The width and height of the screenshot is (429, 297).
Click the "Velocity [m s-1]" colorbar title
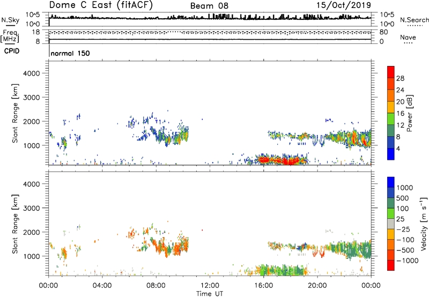(x=424, y=224)
